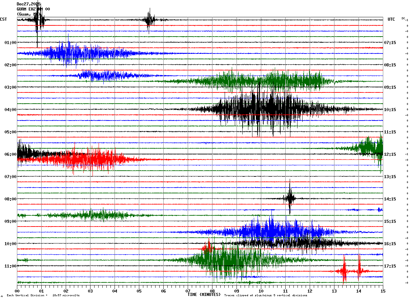Click the 04 minute tick label
This screenshot has width=410, height=300.
pos(115,291)
